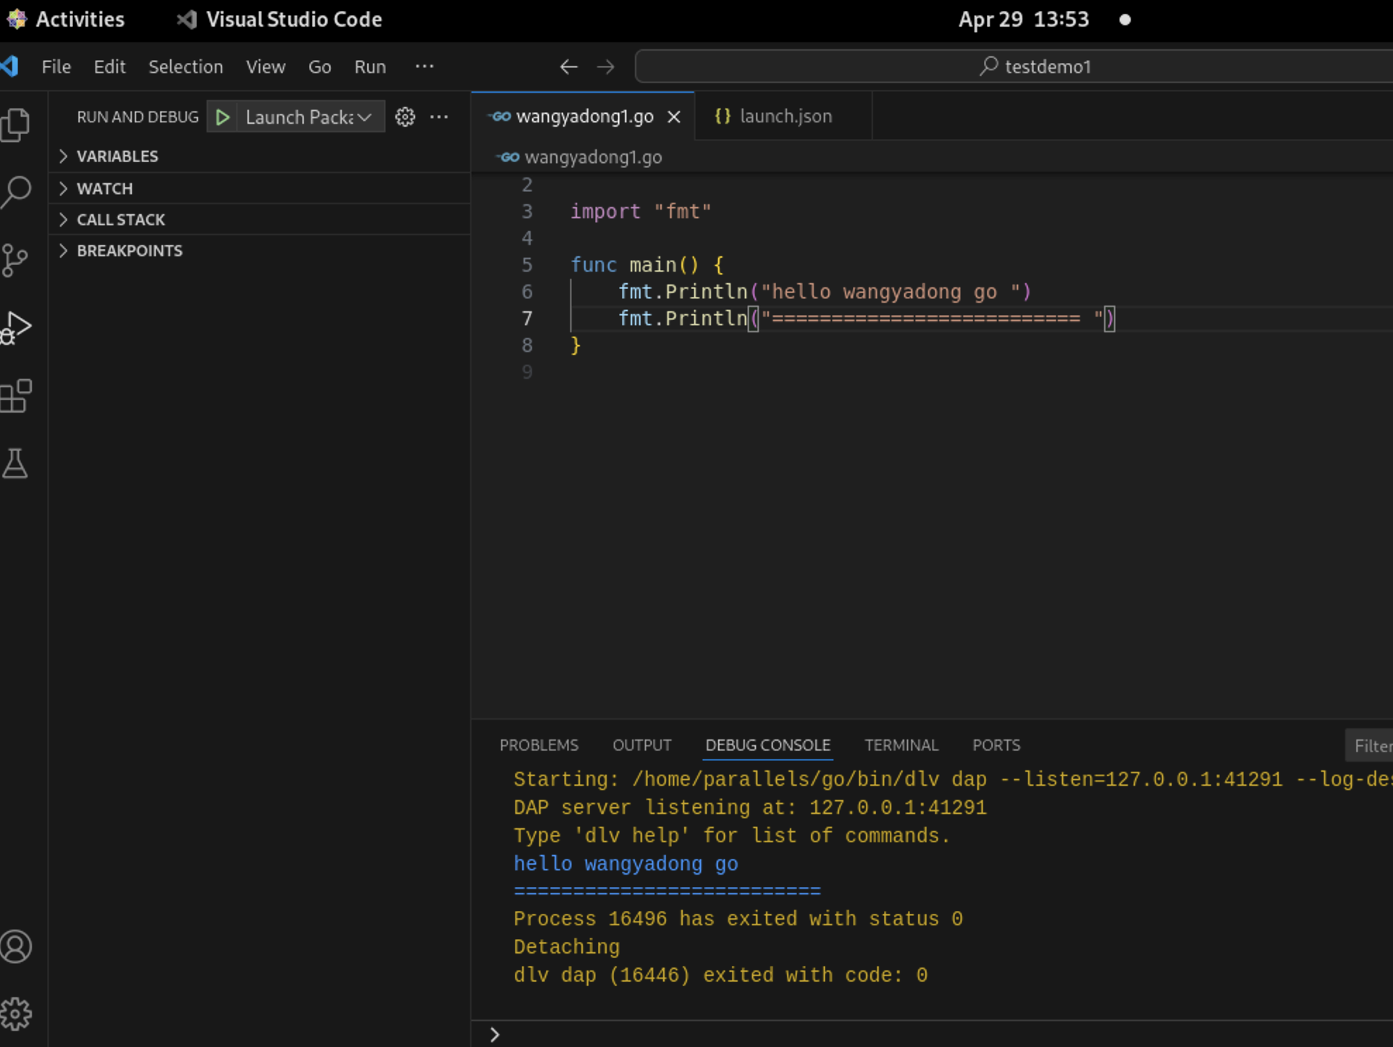Expand the WATCH section
1393x1047 pixels.
[104, 188]
